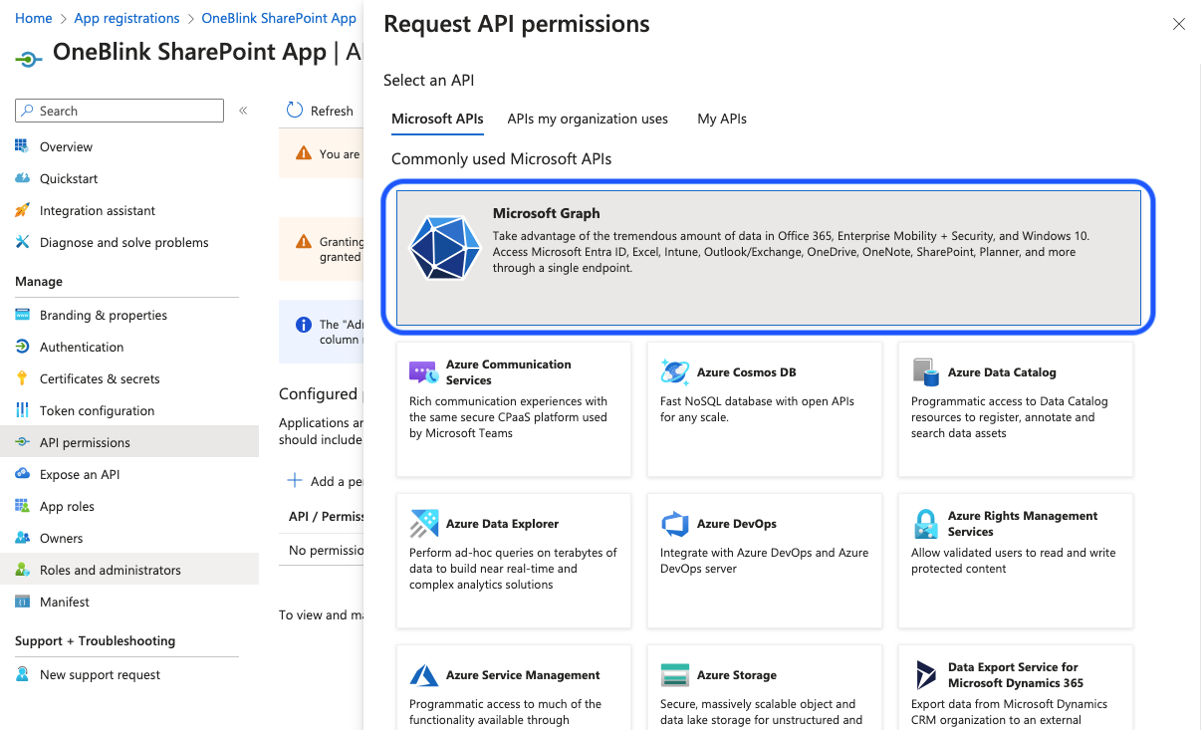Click the Azure Data Explorer icon
Screen dimensions: 1201x730
click(x=423, y=524)
